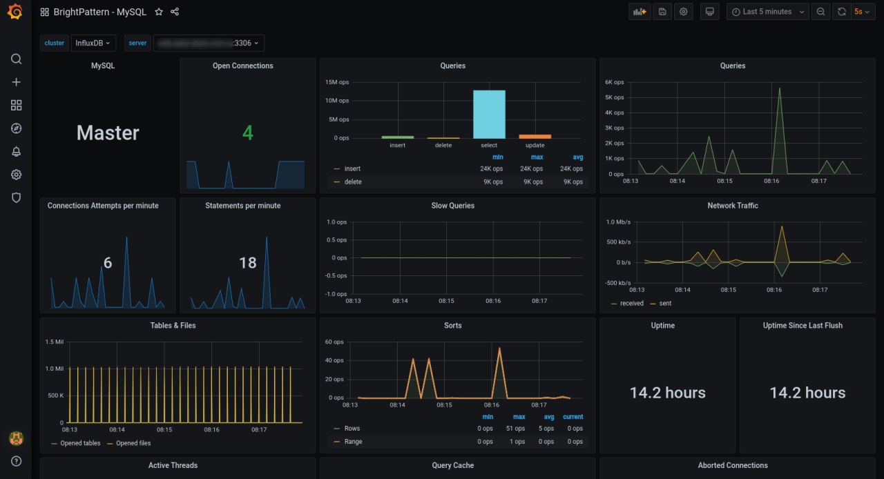Sort Queries legend by max column
Viewport: 884px width, 479px height.
point(537,157)
